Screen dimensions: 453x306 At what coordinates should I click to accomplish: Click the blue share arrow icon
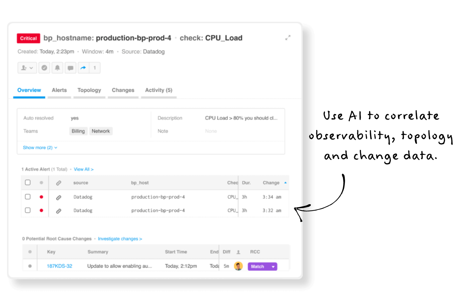(83, 68)
